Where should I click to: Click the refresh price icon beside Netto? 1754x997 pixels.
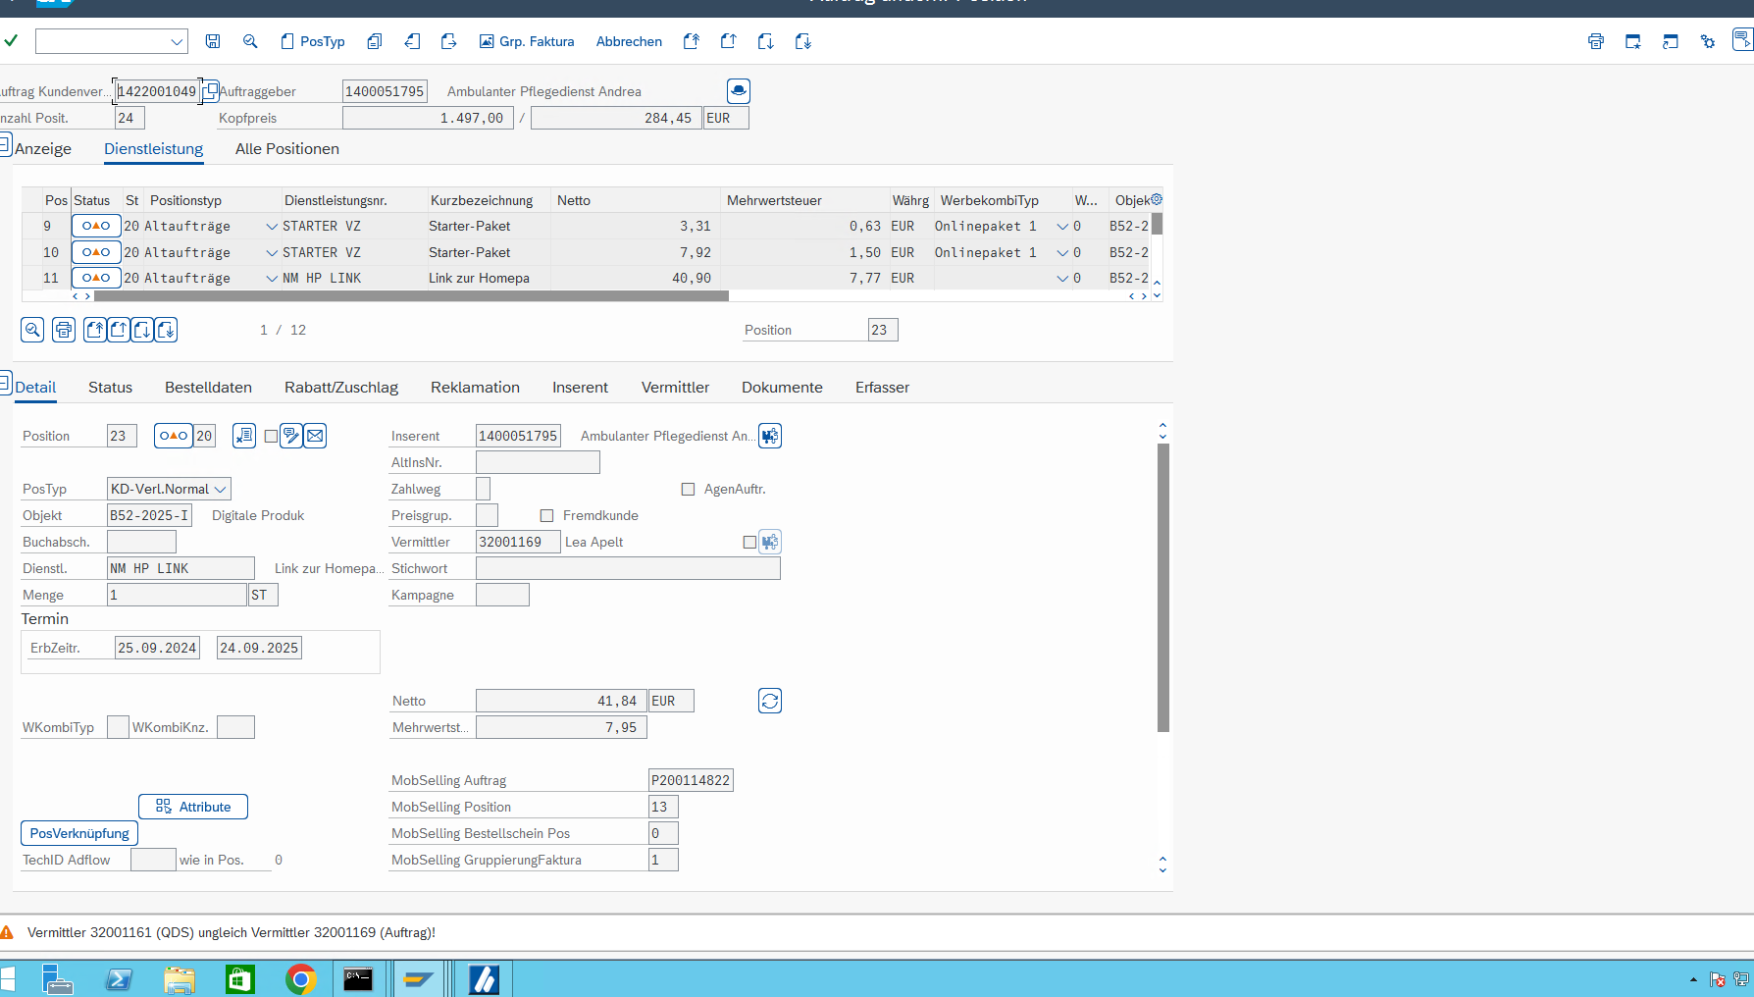click(770, 701)
